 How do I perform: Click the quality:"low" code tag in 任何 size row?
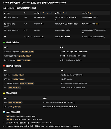tap(18, 75)
